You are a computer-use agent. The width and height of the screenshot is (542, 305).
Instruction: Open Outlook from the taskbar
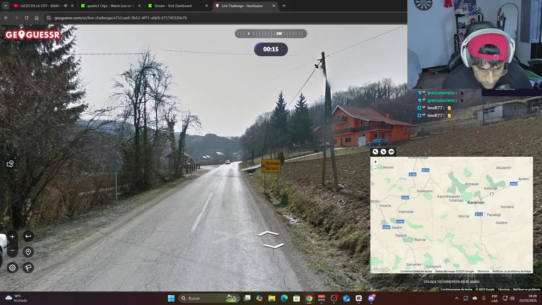[x=346, y=298]
